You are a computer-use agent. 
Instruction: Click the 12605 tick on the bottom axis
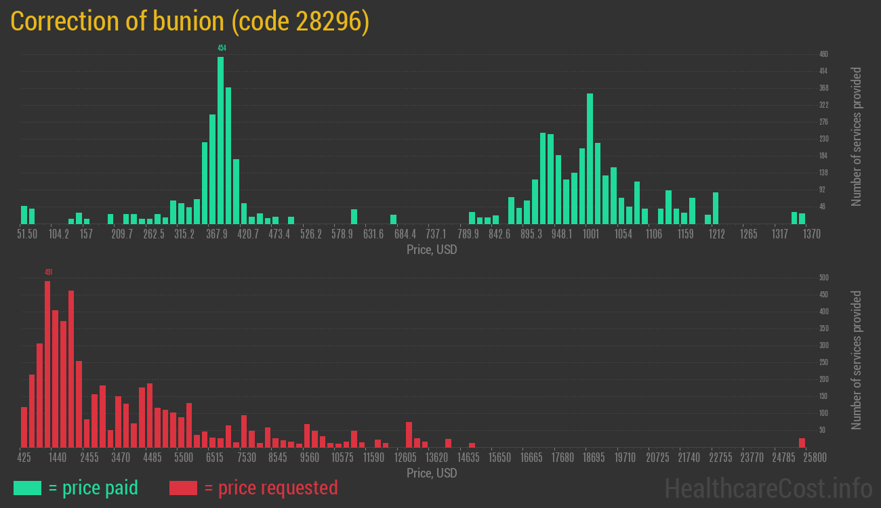[407, 458]
